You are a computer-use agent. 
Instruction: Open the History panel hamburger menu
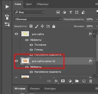(x=97, y=88)
